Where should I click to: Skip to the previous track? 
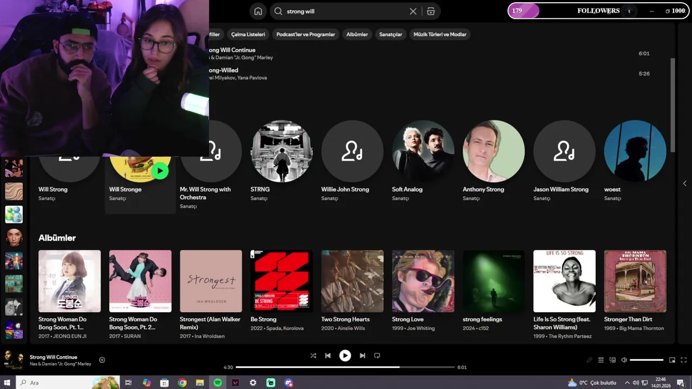(328, 356)
